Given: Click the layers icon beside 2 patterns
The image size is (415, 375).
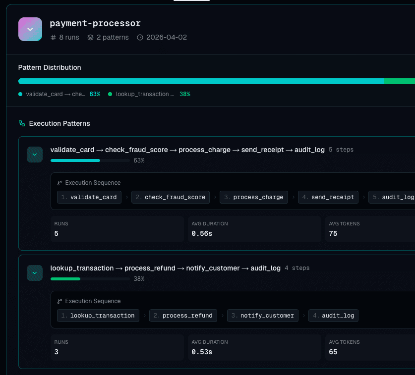Looking at the screenshot, I should [90, 38].
